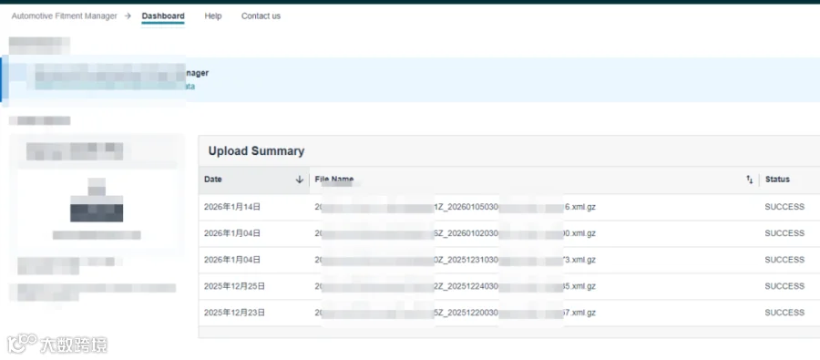Open the Contact us link

(x=261, y=16)
